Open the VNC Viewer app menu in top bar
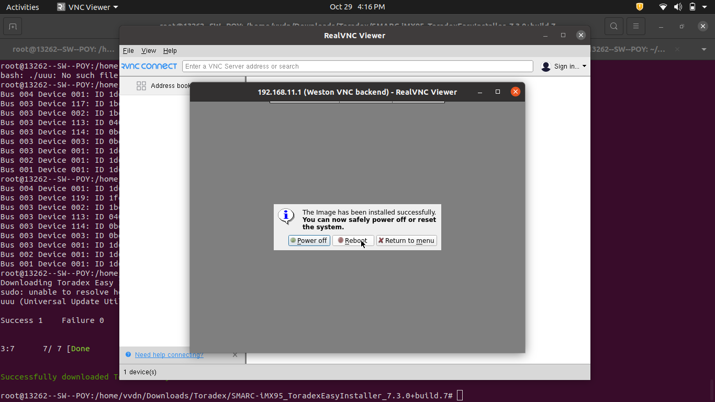 [87, 7]
